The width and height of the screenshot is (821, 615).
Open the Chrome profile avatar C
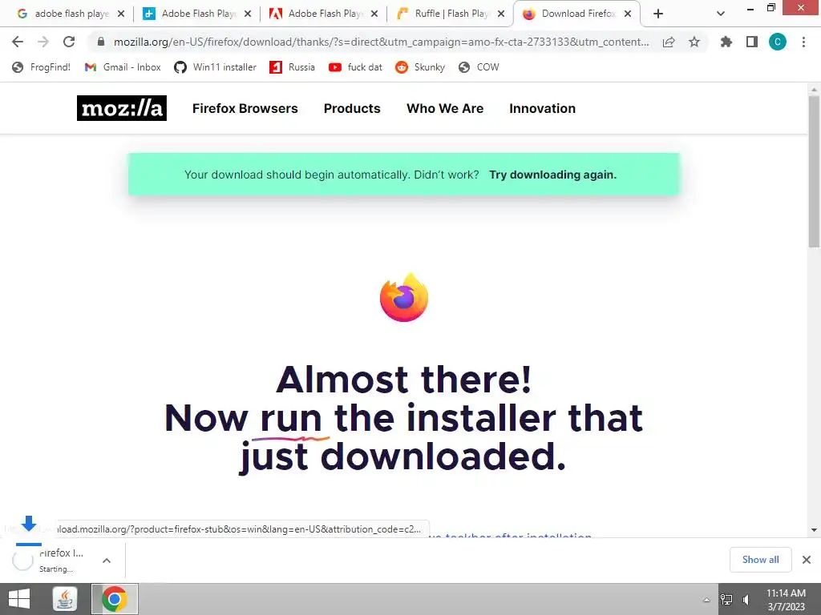click(x=778, y=42)
